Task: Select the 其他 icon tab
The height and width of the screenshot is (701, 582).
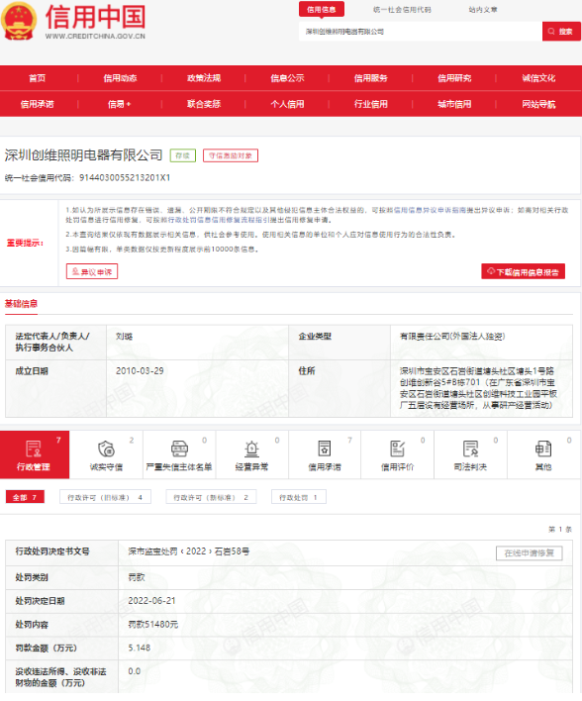Action: pyautogui.click(x=543, y=454)
